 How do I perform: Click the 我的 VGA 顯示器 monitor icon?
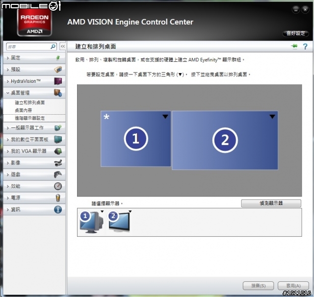(x=58, y=151)
